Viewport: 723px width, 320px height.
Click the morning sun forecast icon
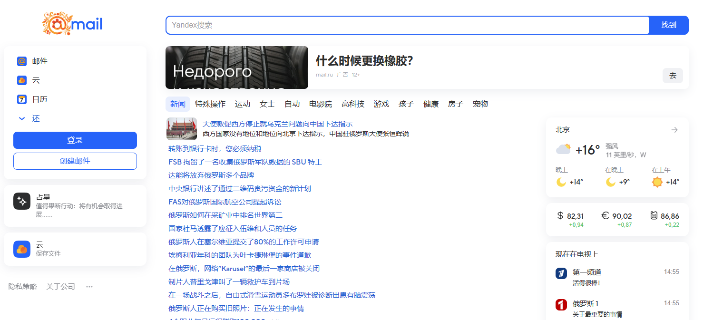(x=657, y=182)
